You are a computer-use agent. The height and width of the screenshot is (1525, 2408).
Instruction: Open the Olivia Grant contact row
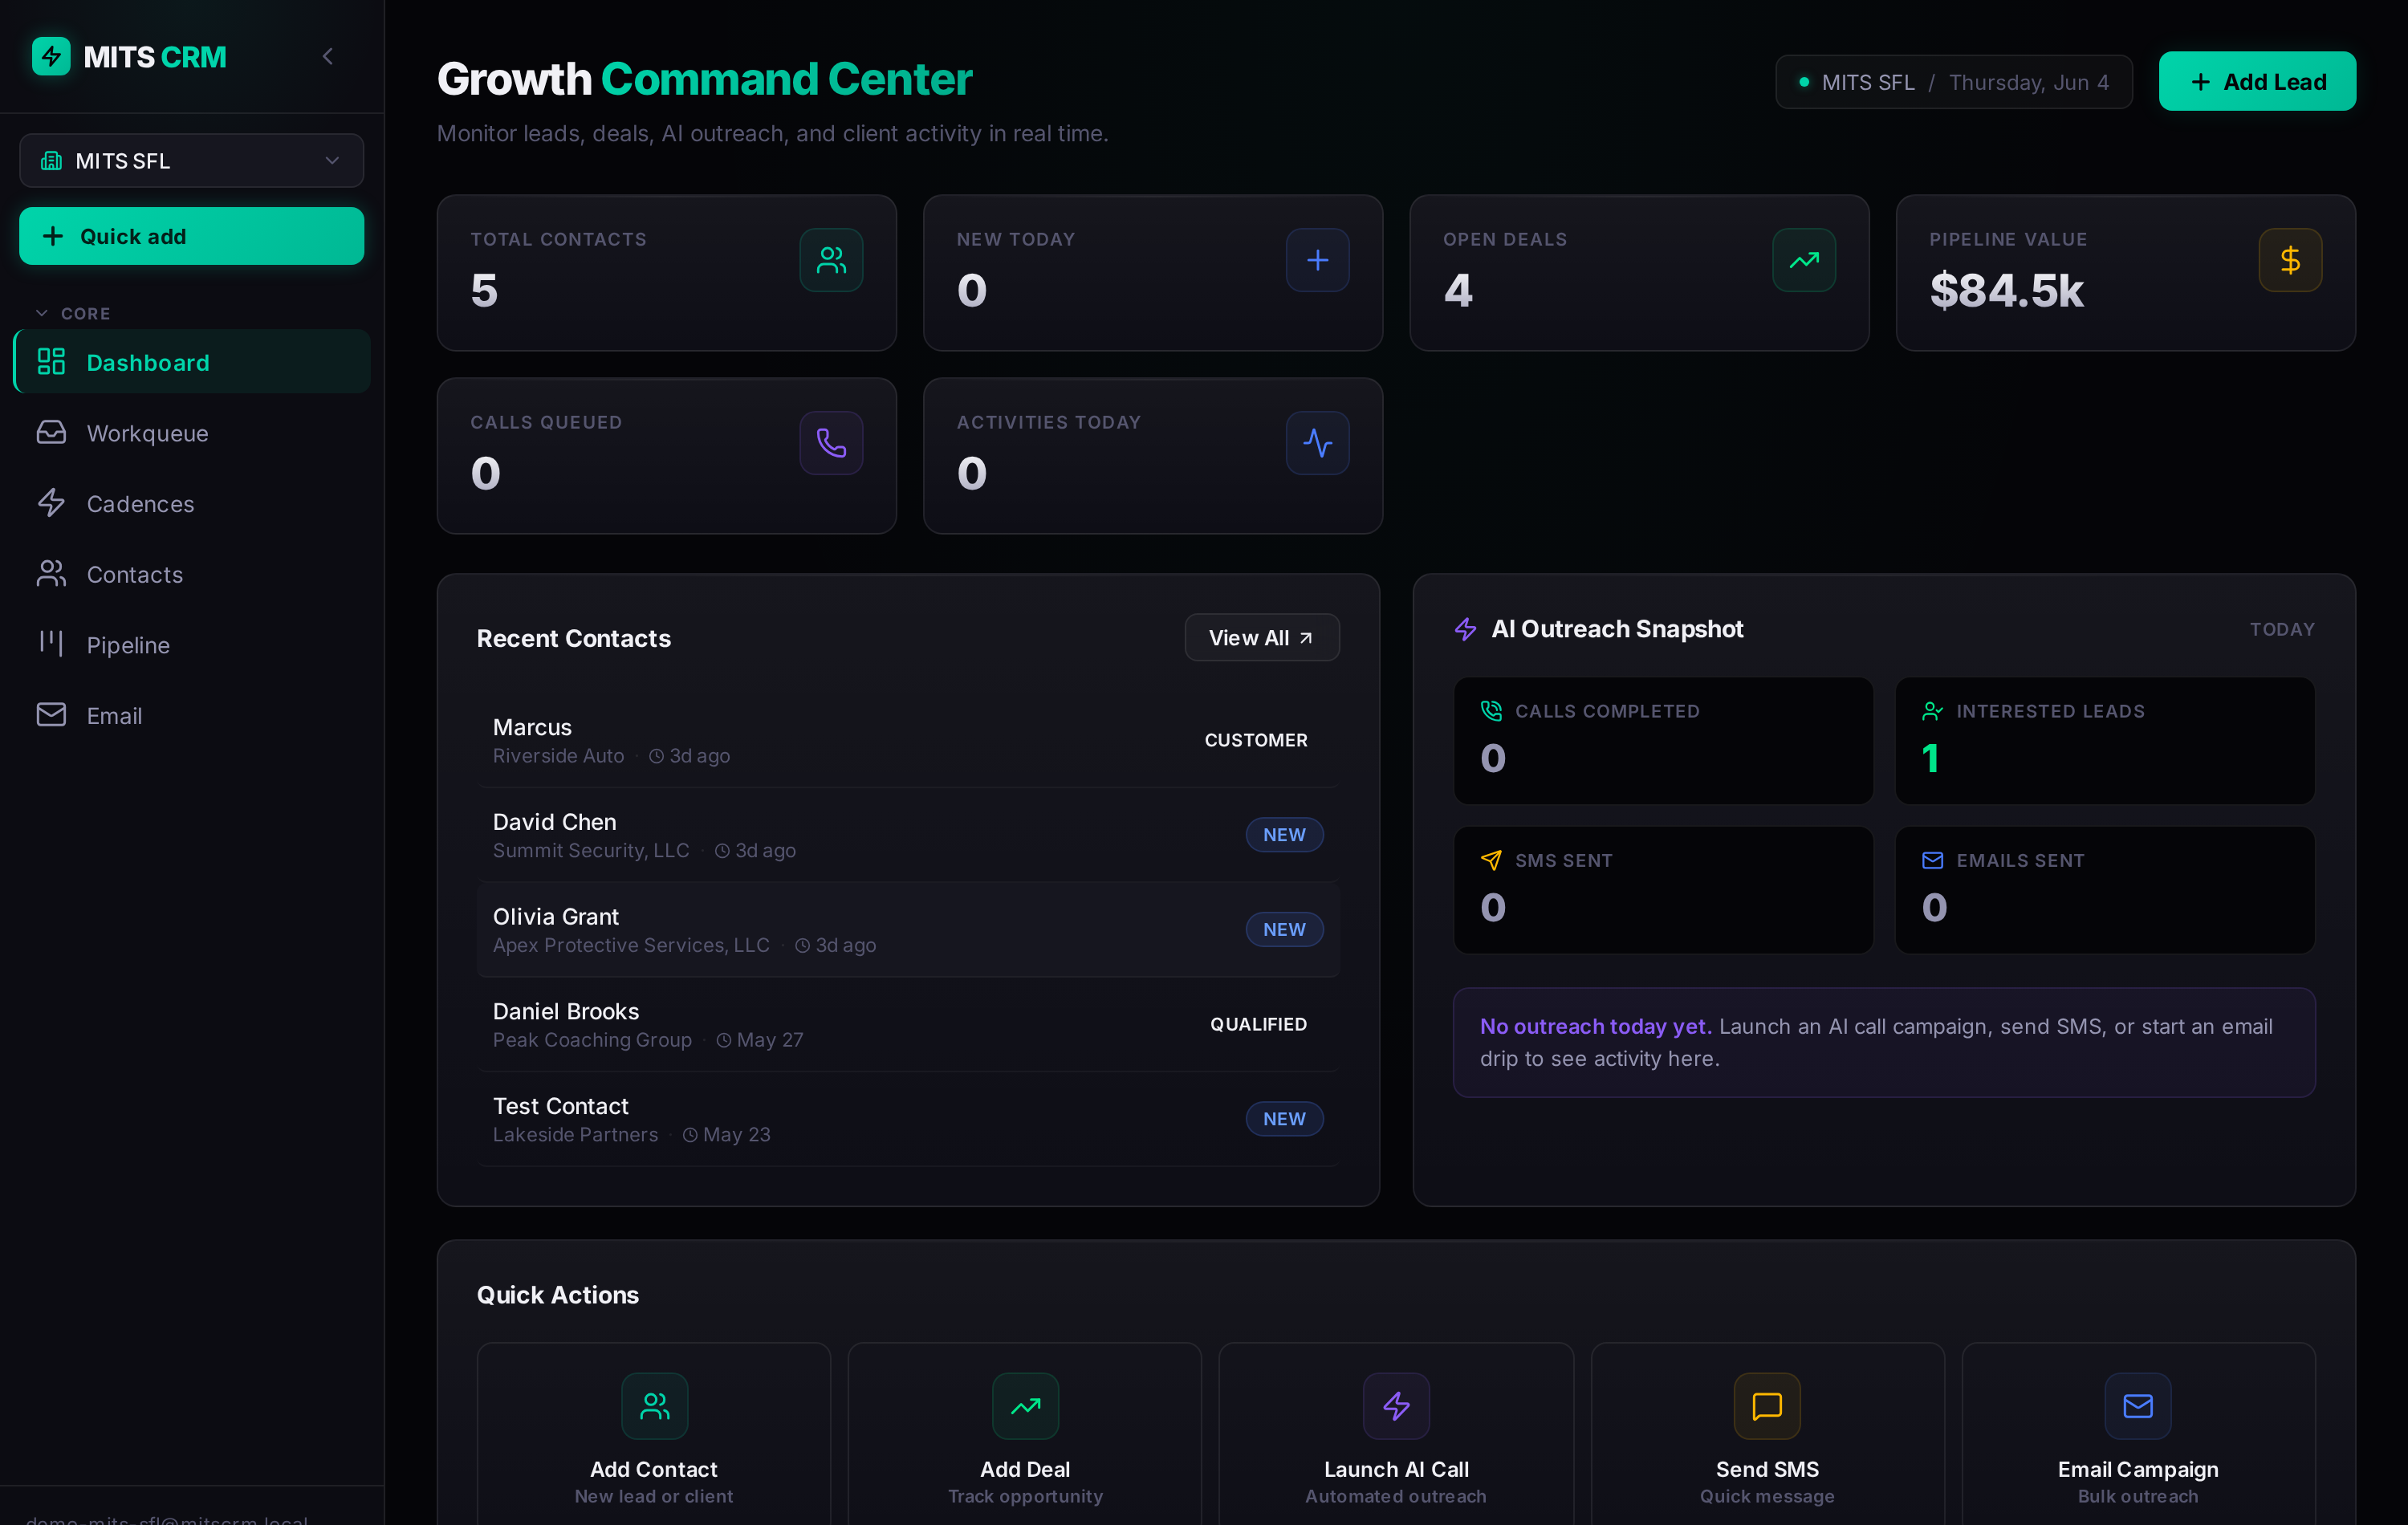908,929
